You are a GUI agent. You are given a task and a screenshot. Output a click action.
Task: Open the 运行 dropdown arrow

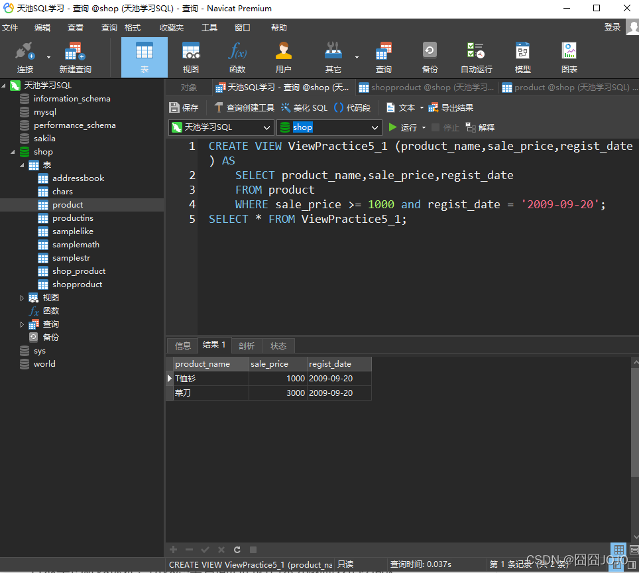[424, 127]
